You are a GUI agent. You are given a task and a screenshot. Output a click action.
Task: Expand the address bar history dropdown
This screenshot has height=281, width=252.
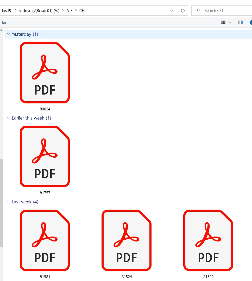pyautogui.click(x=172, y=11)
